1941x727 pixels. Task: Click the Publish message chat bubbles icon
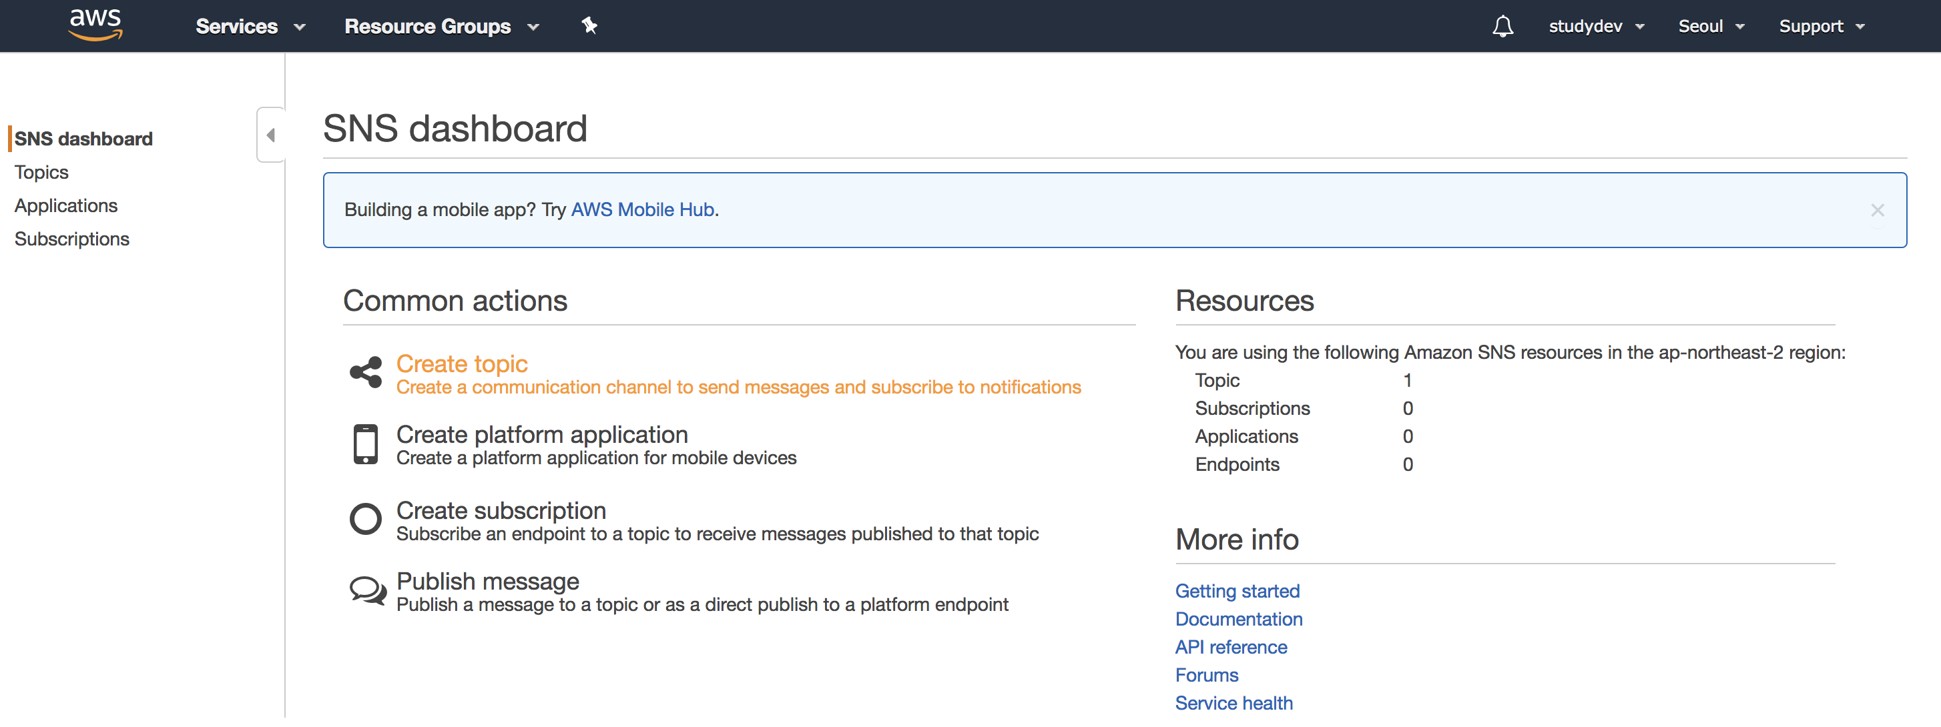pos(368,592)
